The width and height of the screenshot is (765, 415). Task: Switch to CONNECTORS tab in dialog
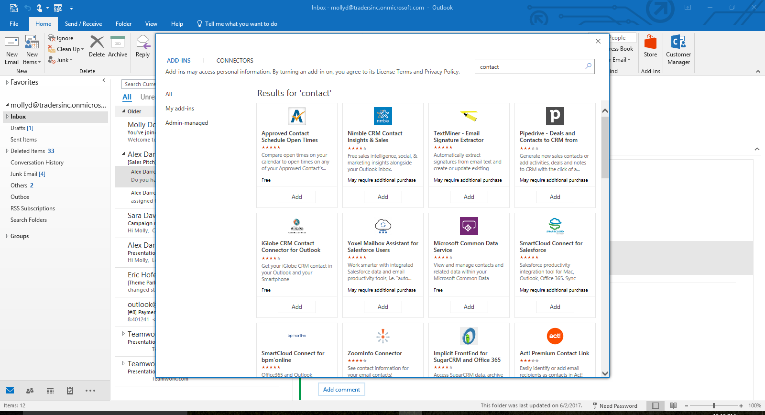point(235,61)
